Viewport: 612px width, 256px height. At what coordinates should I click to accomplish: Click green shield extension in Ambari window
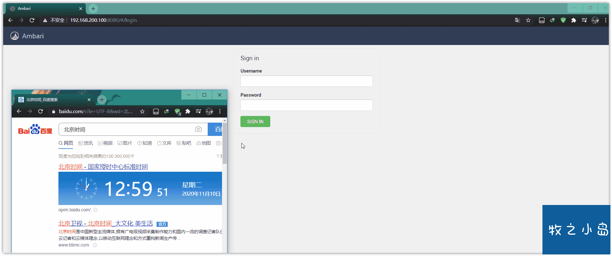[x=563, y=20]
